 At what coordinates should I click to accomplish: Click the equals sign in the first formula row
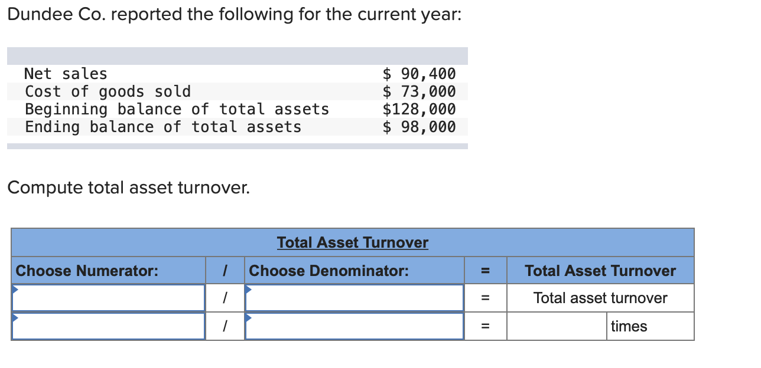point(485,297)
